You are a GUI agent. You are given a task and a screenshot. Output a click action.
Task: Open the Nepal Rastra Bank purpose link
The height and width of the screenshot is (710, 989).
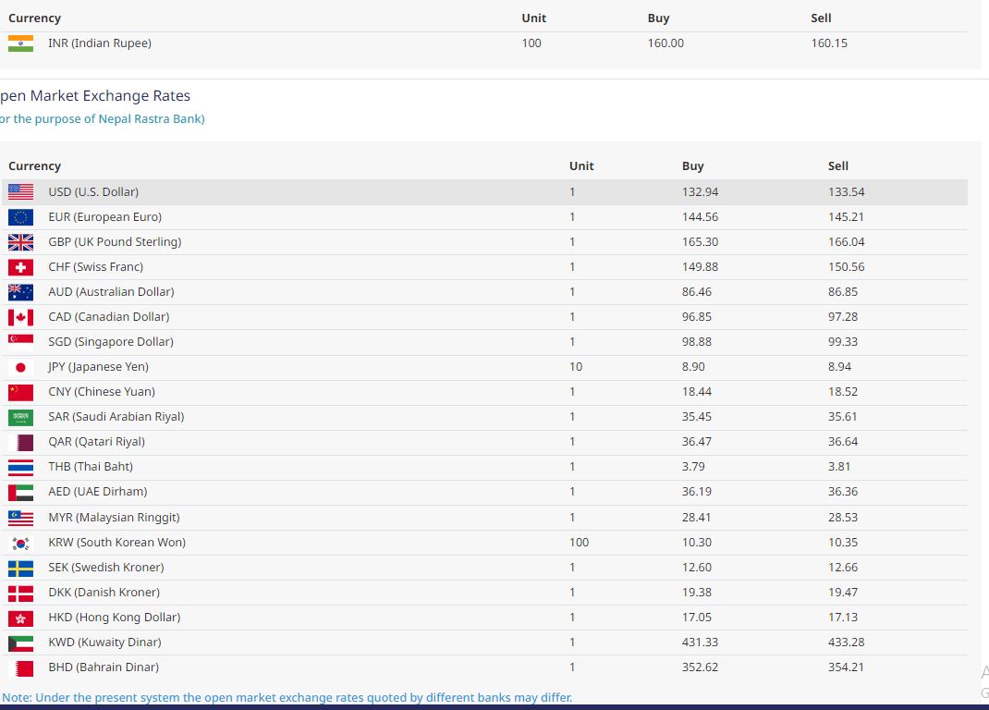[102, 118]
